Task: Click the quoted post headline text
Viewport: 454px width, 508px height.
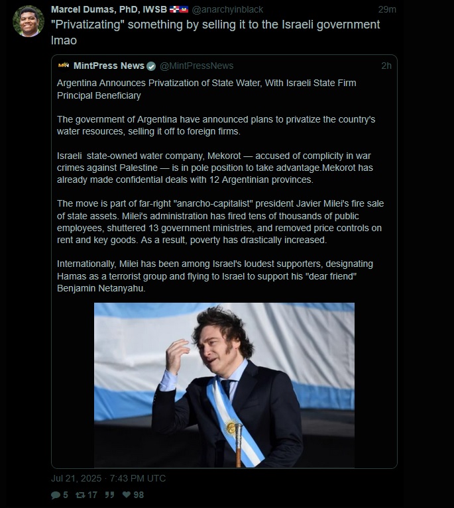Action: click(x=207, y=89)
